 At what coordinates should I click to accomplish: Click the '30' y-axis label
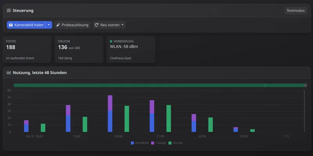9,111
